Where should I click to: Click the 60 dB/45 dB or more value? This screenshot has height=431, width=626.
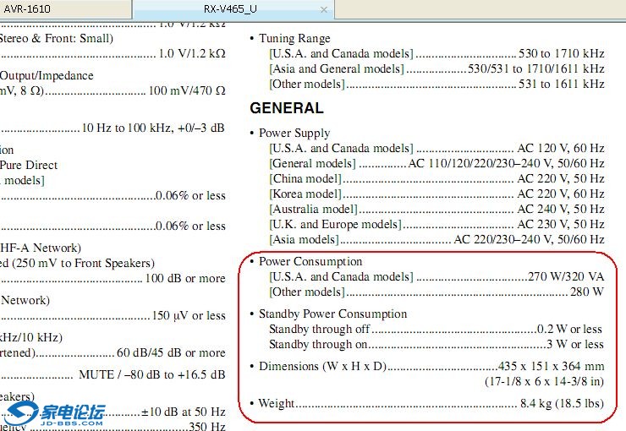coord(171,353)
